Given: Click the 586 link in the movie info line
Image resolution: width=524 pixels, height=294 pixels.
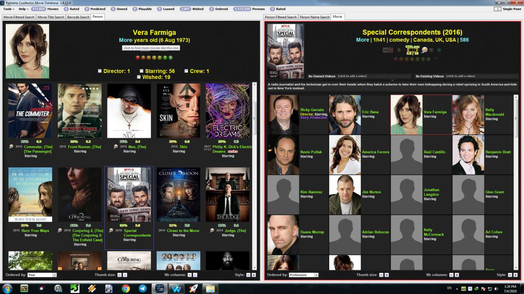Looking at the screenshot, I should point(464,40).
